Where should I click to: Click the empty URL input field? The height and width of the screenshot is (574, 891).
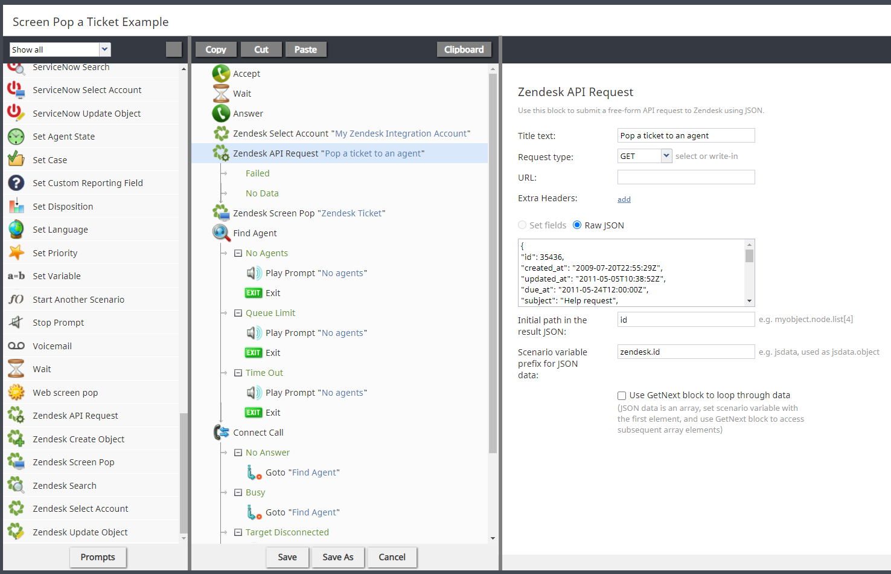pyautogui.click(x=686, y=177)
